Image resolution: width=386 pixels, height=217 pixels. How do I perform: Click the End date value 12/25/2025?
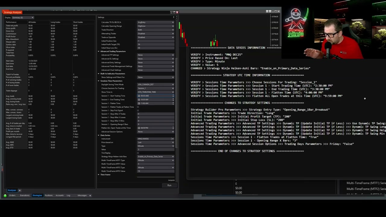(x=33, y=66)
